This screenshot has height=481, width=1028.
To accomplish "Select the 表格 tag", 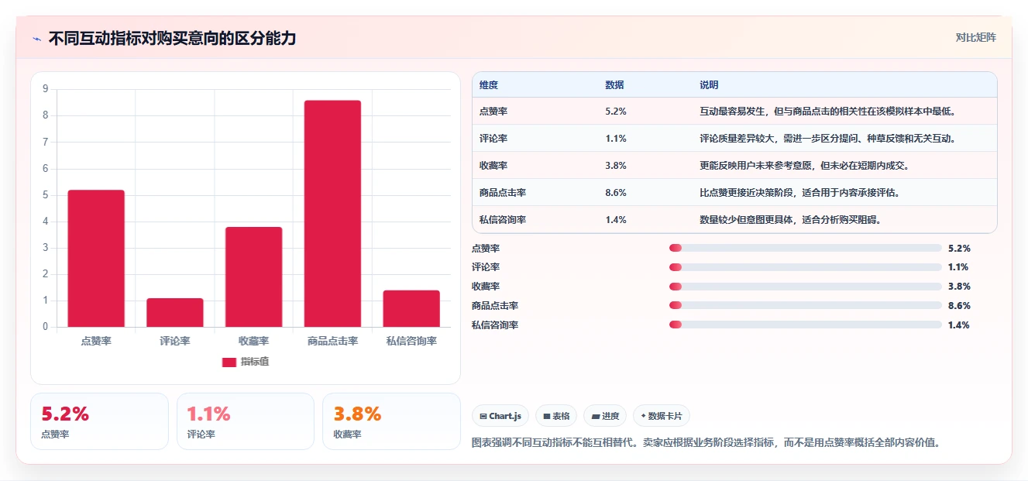I will click(556, 416).
